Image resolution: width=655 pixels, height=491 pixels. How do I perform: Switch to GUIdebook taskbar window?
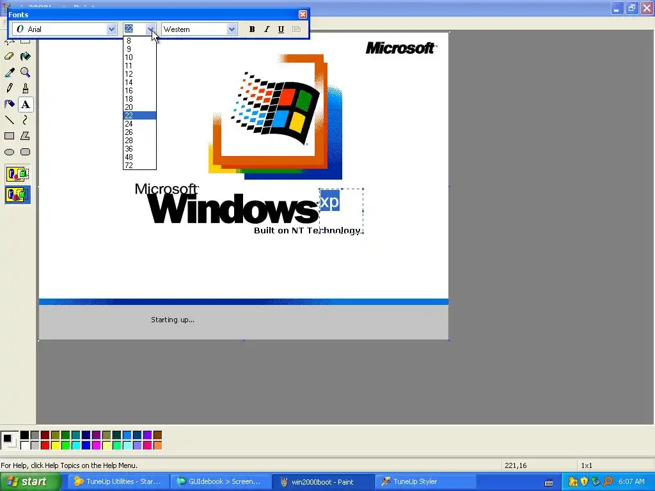click(220, 482)
